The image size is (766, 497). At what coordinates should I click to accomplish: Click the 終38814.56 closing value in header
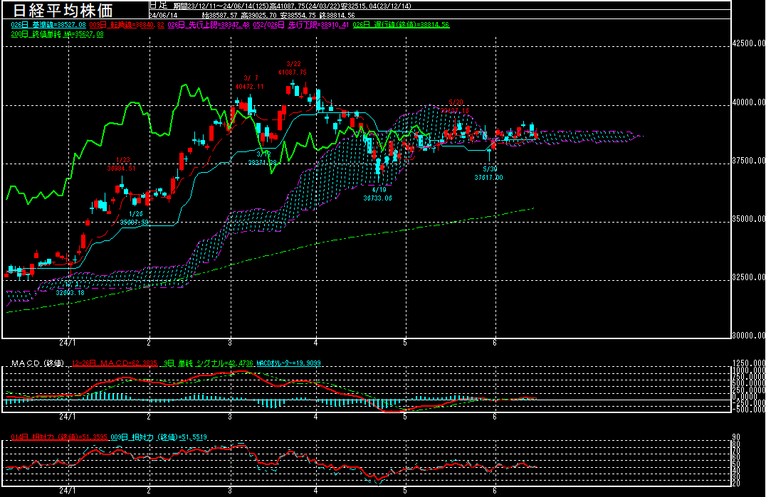pos(337,16)
